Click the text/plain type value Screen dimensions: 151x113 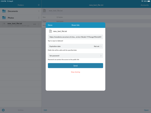pos(60,21)
